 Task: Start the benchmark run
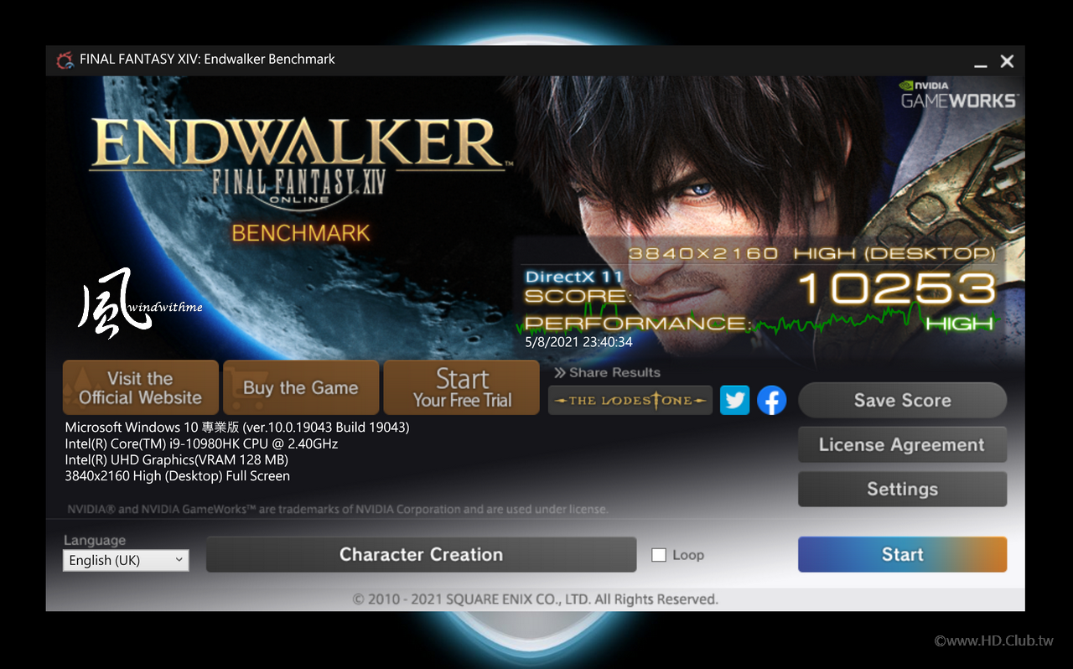coord(902,554)
